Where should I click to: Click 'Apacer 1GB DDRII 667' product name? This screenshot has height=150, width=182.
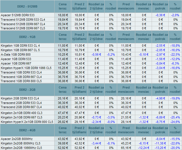click(16, 63)
